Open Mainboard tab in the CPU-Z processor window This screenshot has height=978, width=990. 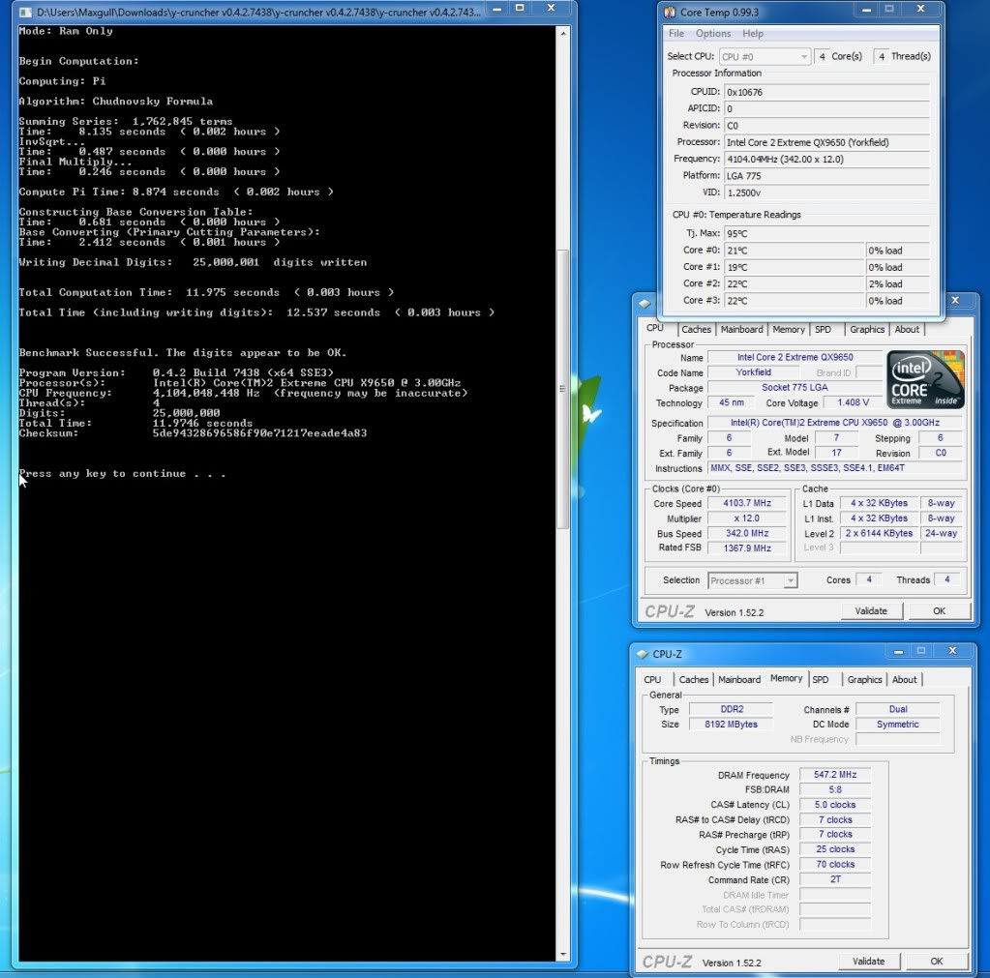[x=740, y=330]
